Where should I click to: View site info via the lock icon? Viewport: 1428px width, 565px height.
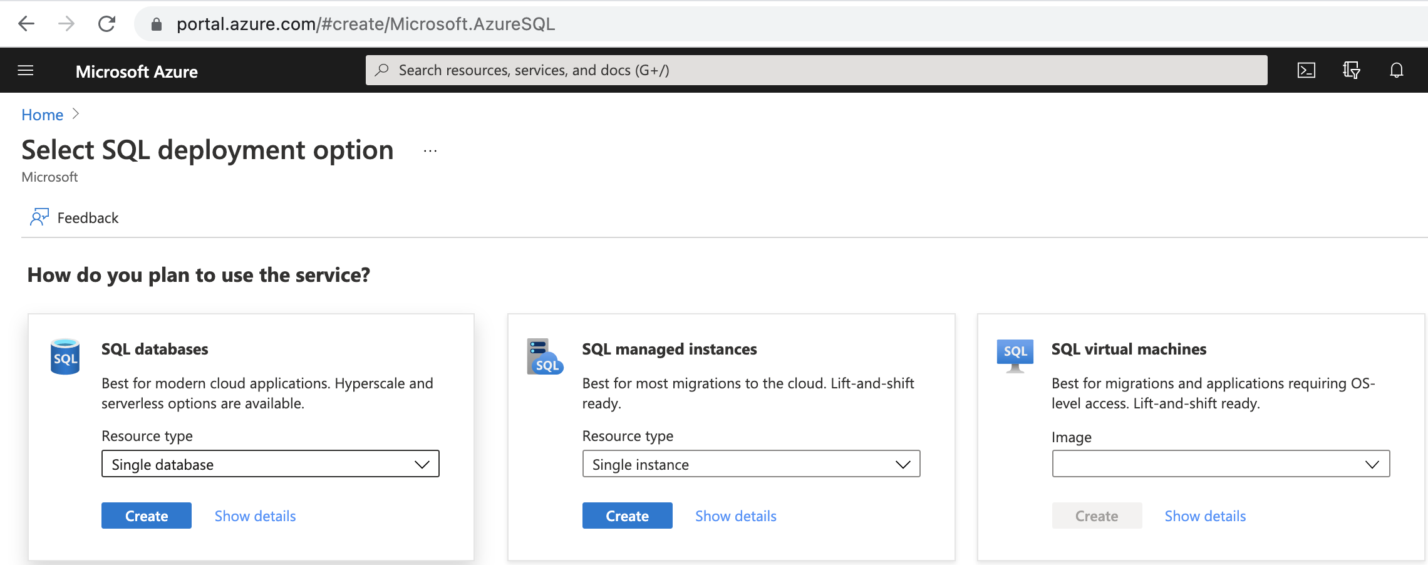click(157, 24)
